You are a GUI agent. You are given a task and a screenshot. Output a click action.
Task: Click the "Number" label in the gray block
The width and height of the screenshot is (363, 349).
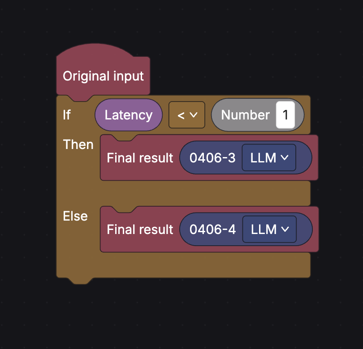245,115
